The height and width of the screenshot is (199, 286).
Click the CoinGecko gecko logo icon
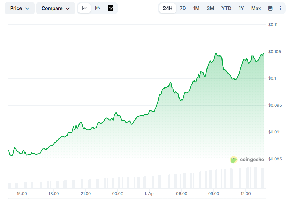(233, 159)
